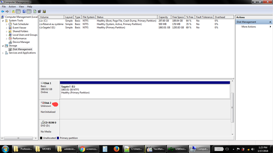Select Local Users and Groups icon

(x=10, y=35)
